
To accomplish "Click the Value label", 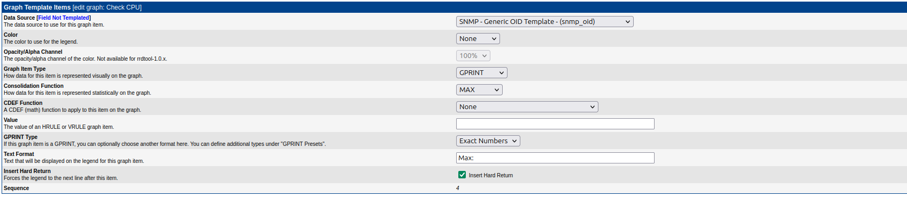I will coord(11,120).
